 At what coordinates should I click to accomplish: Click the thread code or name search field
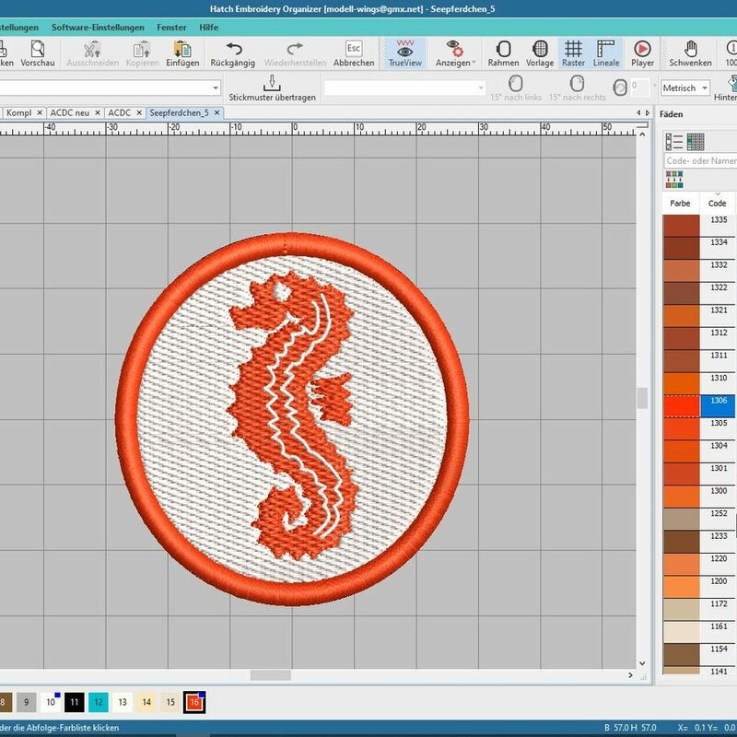tap(700, 160)
